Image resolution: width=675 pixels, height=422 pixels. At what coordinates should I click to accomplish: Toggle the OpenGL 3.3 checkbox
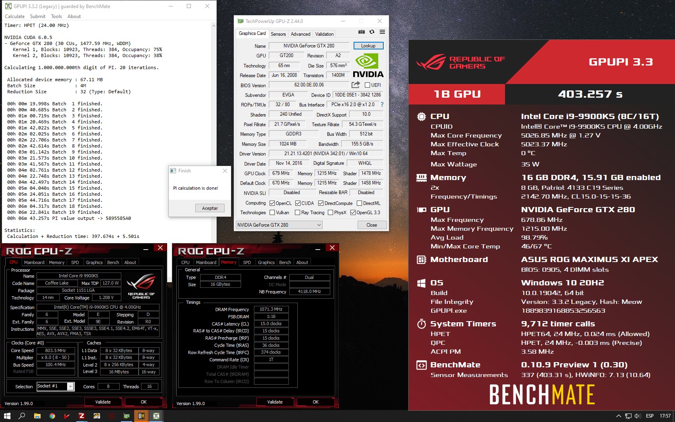[353, 213]
